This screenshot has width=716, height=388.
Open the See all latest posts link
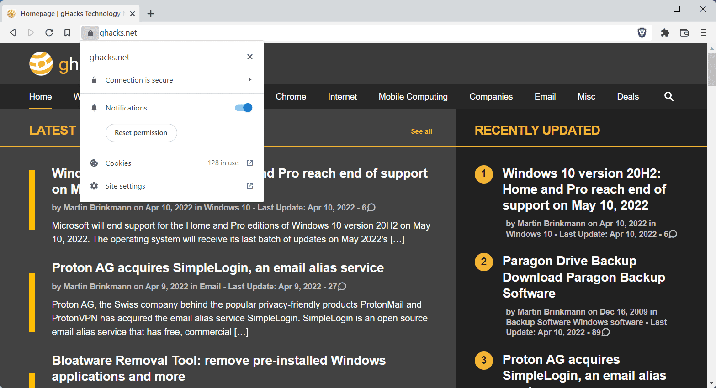tap(421, 131)
